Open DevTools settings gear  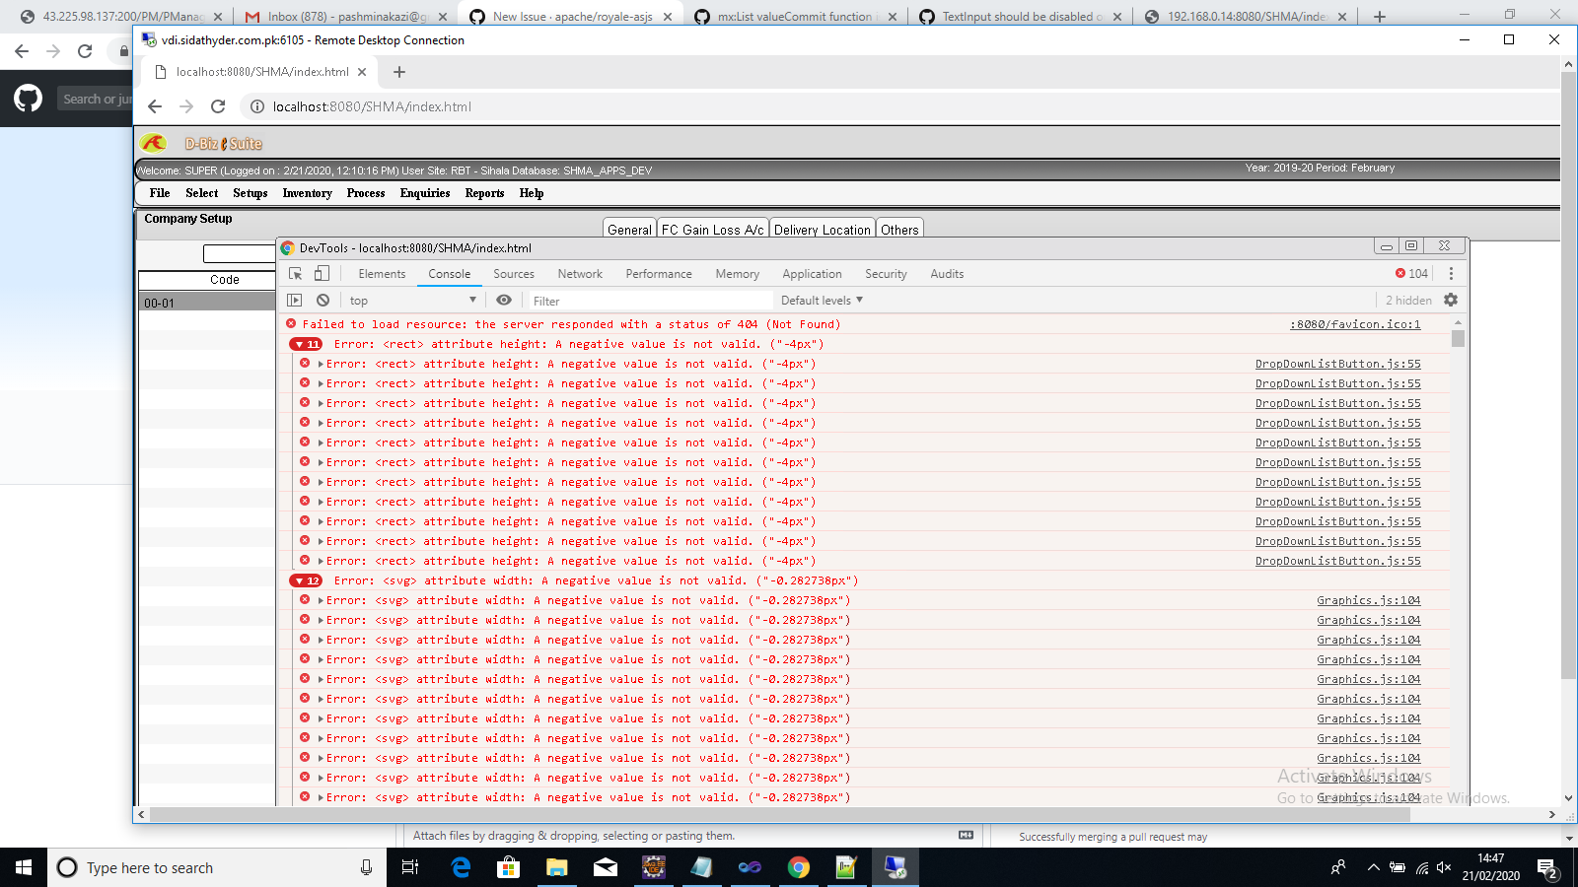coord(1450,300)
